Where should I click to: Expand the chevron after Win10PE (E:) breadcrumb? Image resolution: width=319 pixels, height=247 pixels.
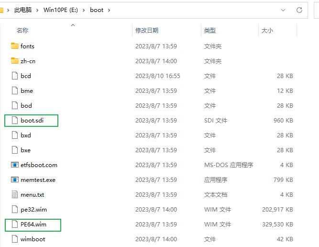pyautogui.click(x=84, y=10)
